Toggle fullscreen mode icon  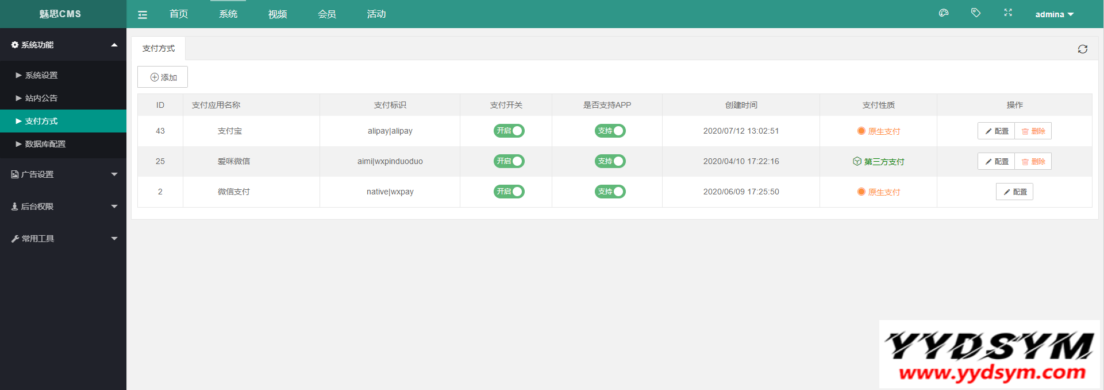[1007, 13]
